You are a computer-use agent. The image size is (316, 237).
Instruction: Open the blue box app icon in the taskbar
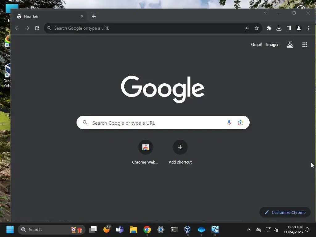click(201, 230)
